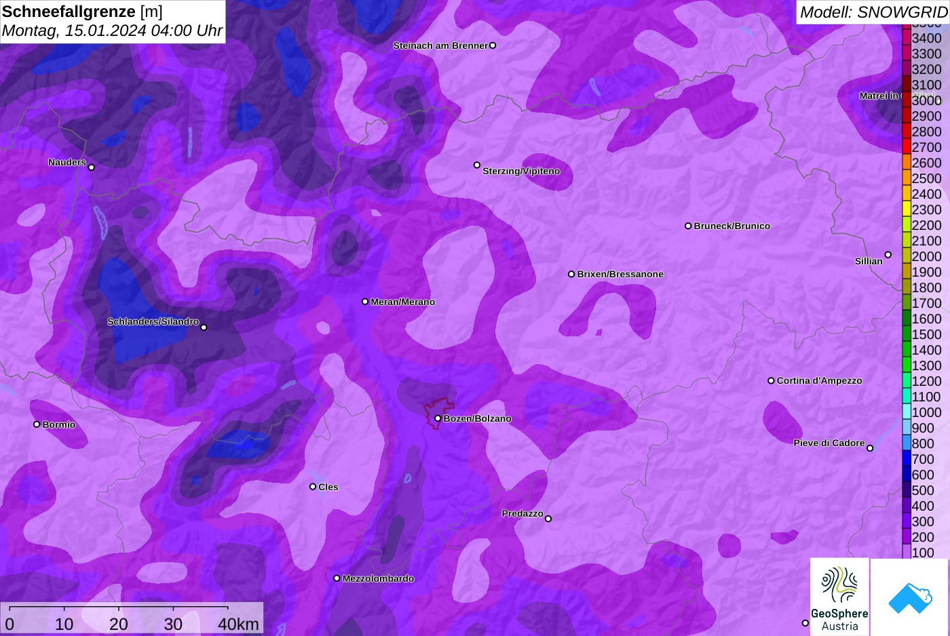Click the 1200 legend value
950x636 pixels.
click(x=927, y=381)
